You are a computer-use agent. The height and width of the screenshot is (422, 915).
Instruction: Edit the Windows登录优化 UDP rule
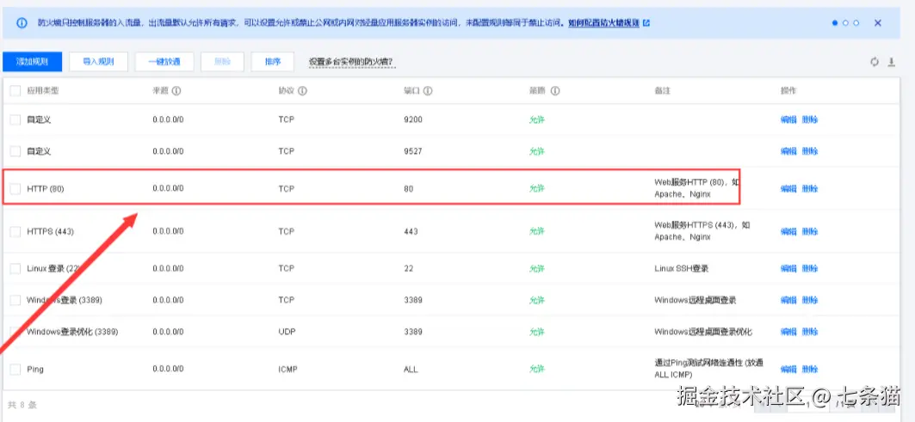(788, 332)
